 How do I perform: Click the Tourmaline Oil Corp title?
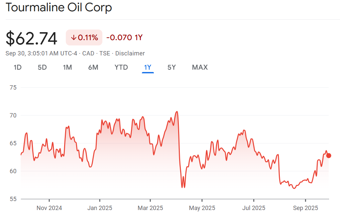click(x=59, y=8)
